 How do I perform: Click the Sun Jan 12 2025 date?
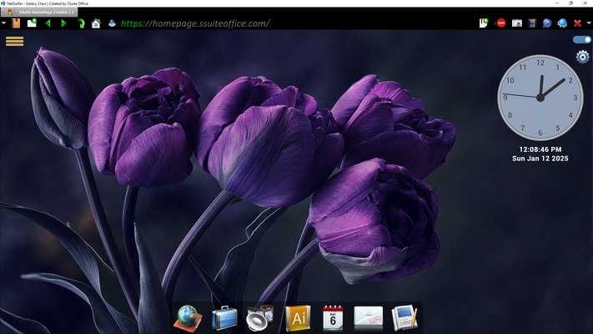point(540,159)
